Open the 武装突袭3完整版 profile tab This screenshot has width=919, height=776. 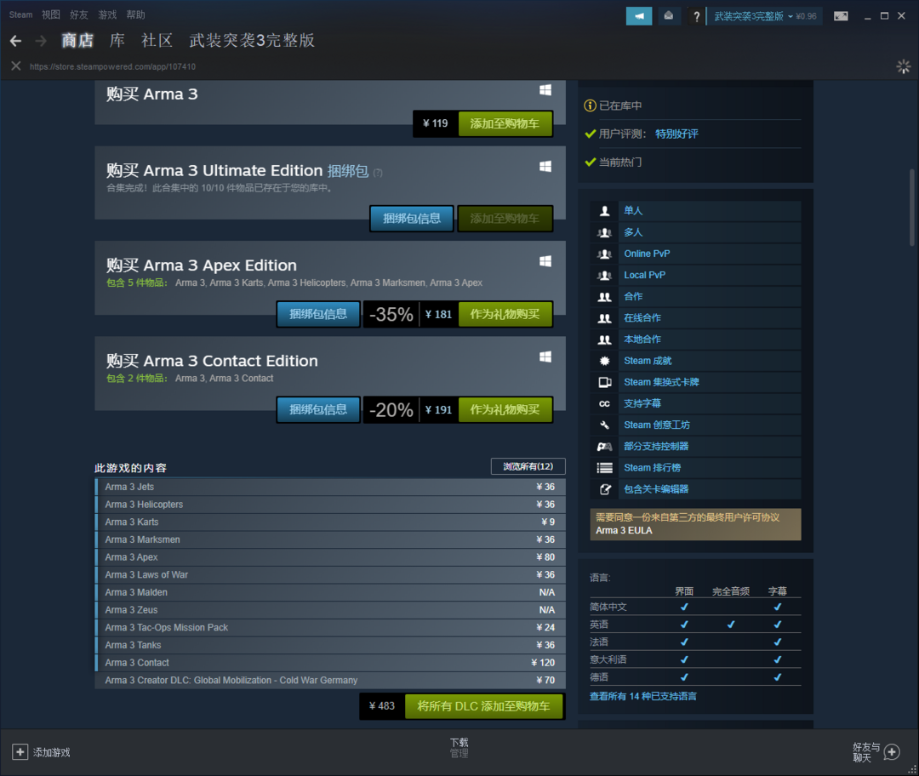pos(252,41)
